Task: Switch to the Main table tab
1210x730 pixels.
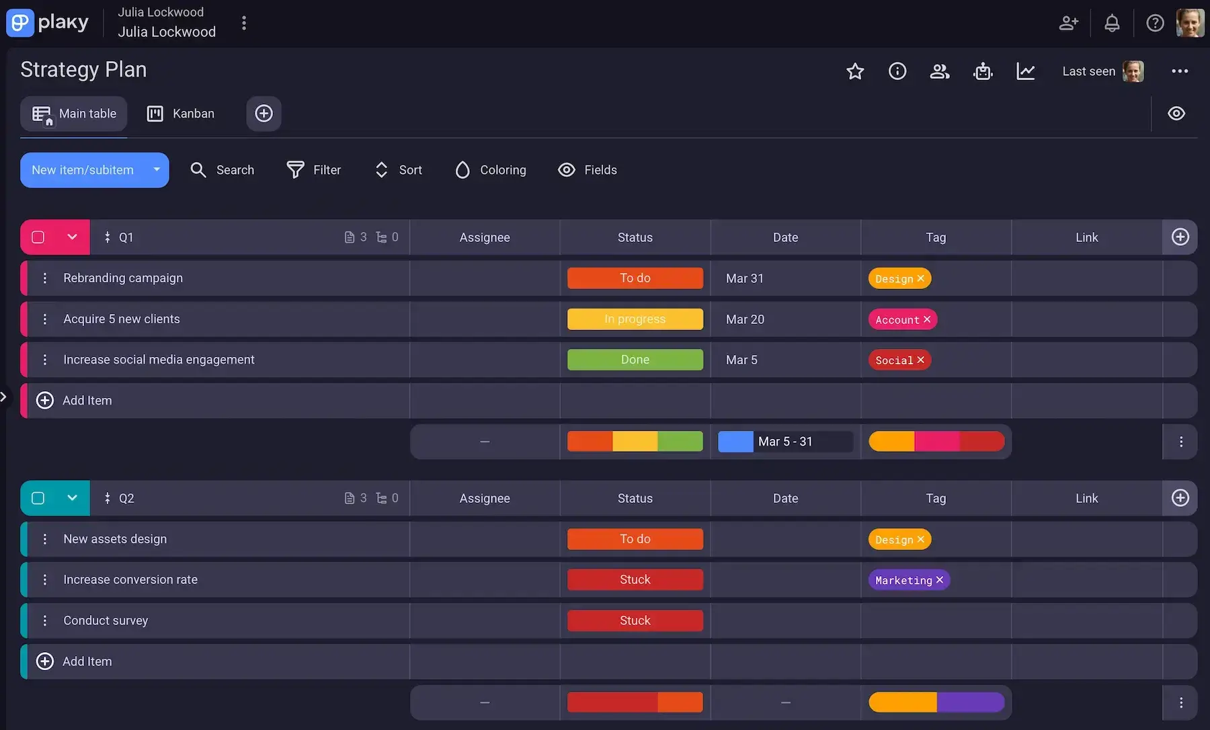Action: [73, 113]
